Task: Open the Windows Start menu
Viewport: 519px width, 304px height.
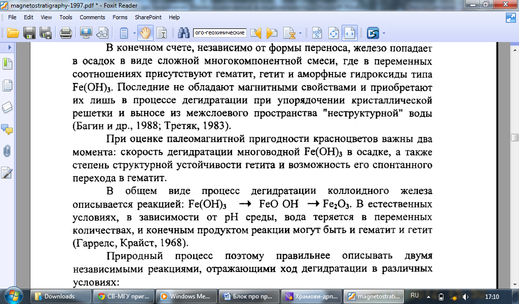Action: (x=13, y=295)
